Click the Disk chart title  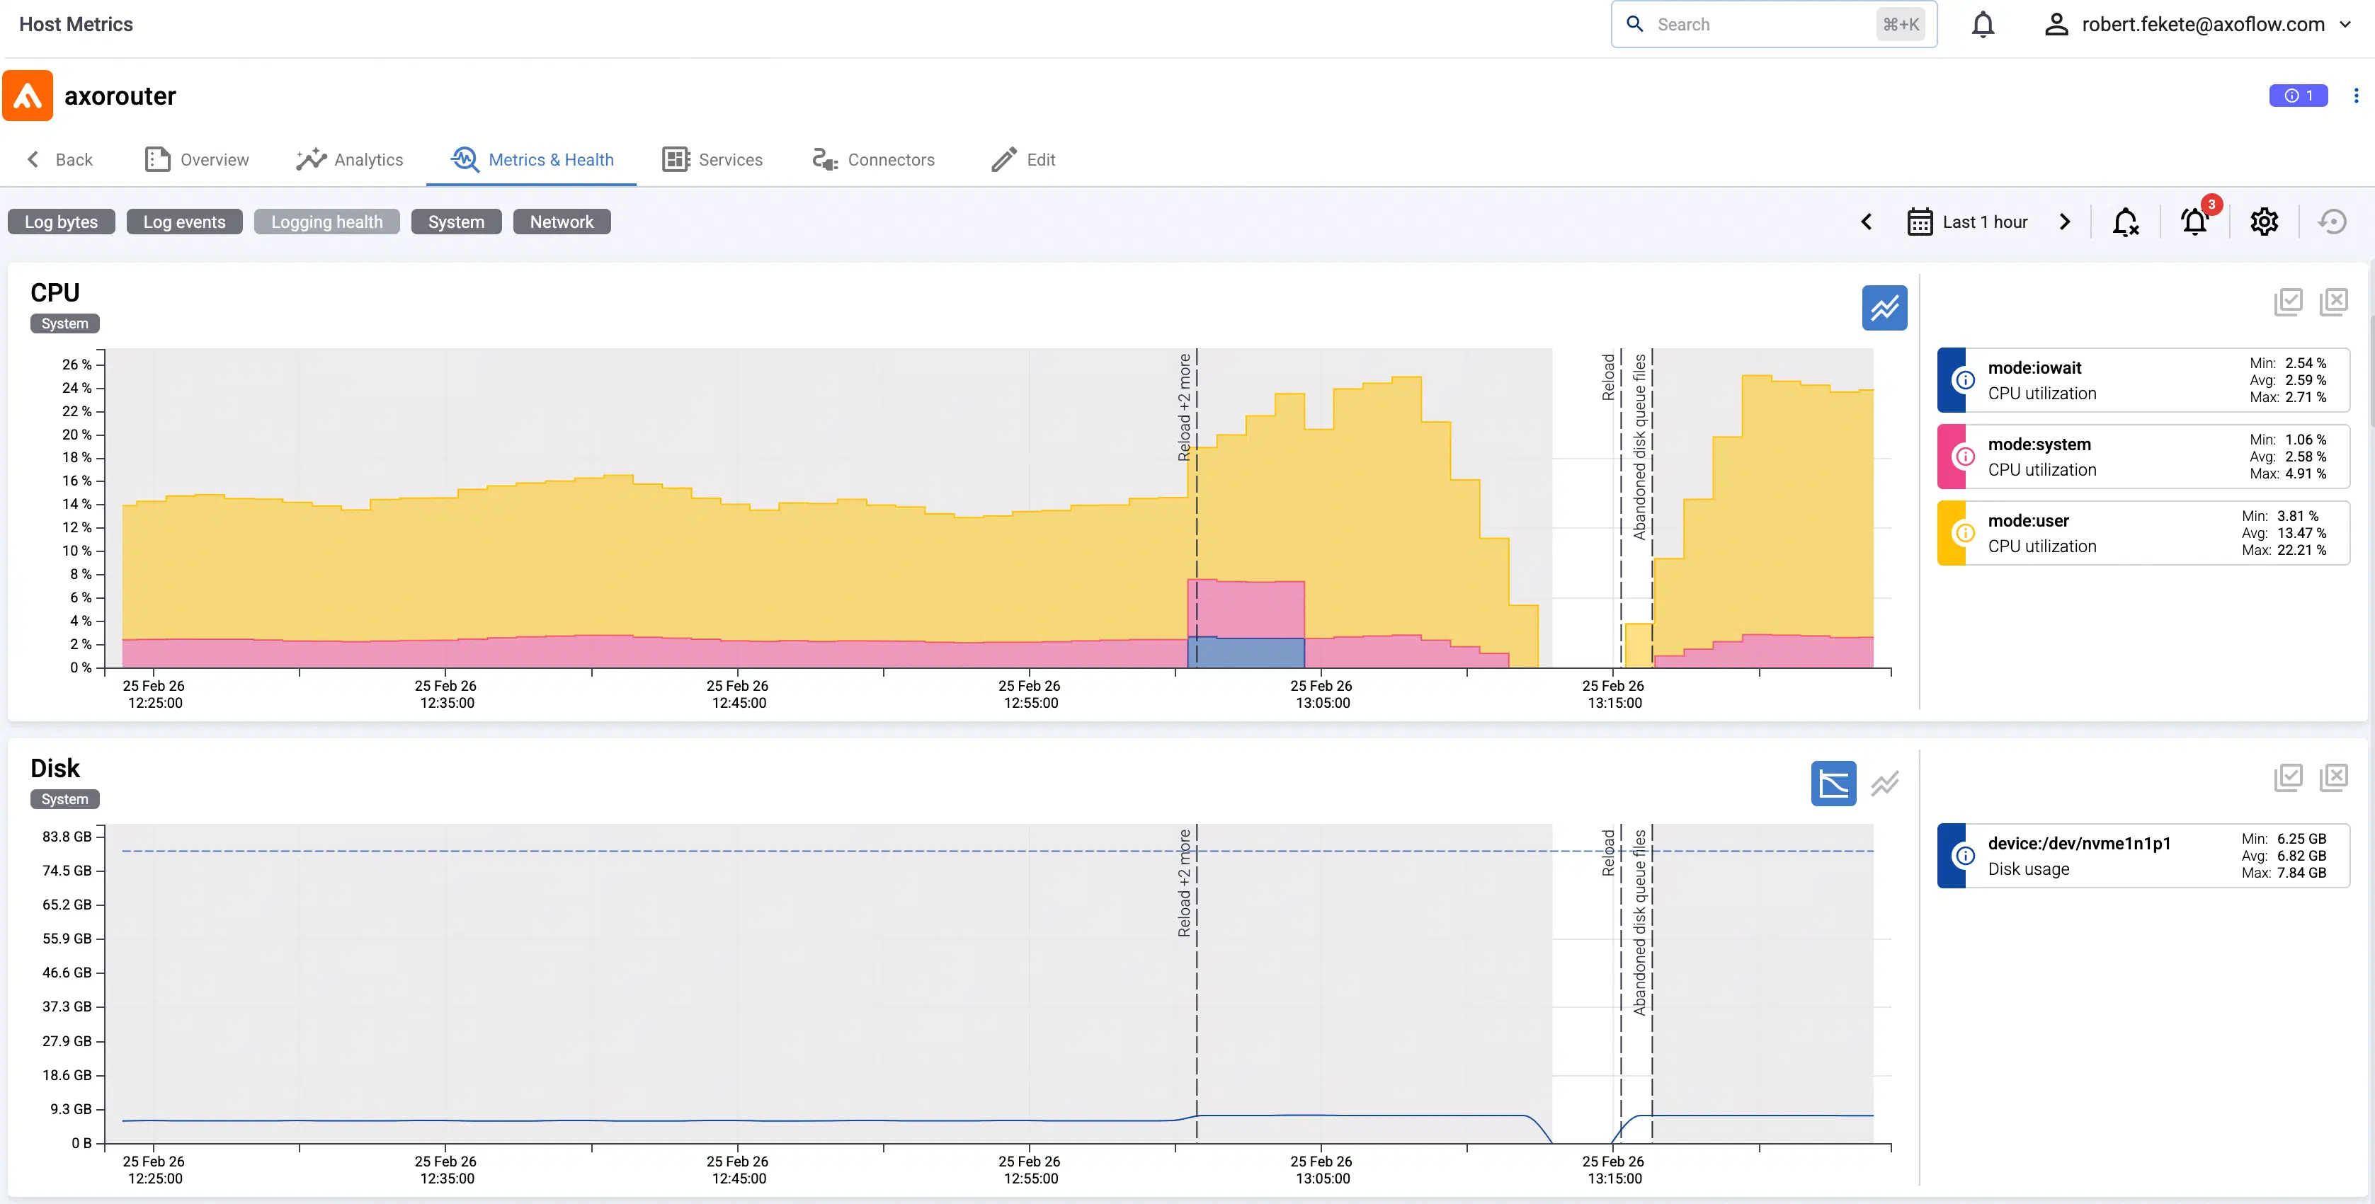click(55, 769)
